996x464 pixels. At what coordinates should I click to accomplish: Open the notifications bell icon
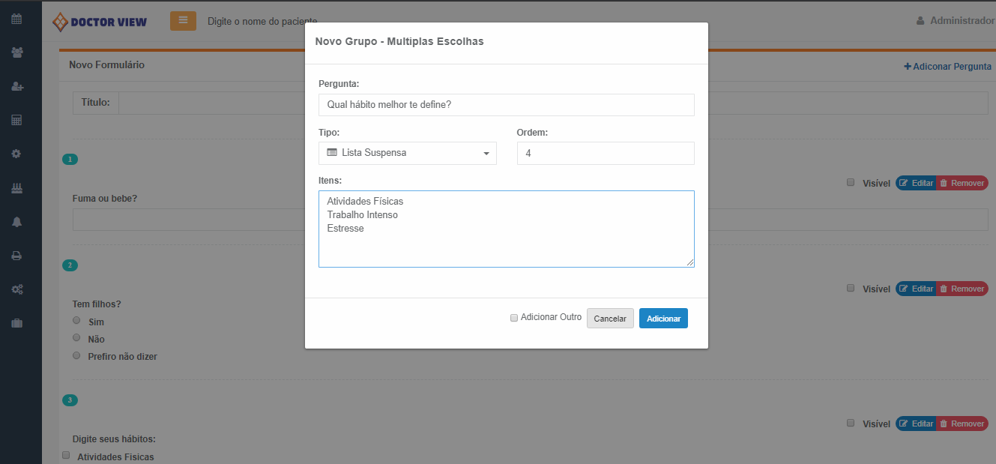click(16, 221)
